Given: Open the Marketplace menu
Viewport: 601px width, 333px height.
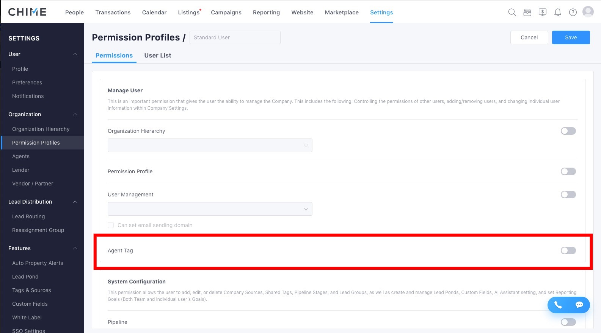Looking at the screenshot, I should click(342, 12).
